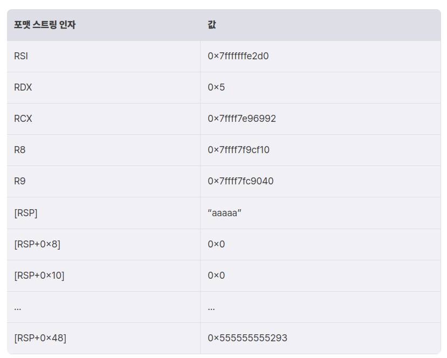The image size is (447, 358).
Task: Select the R9 cell
Action: (x=20, y=181)
